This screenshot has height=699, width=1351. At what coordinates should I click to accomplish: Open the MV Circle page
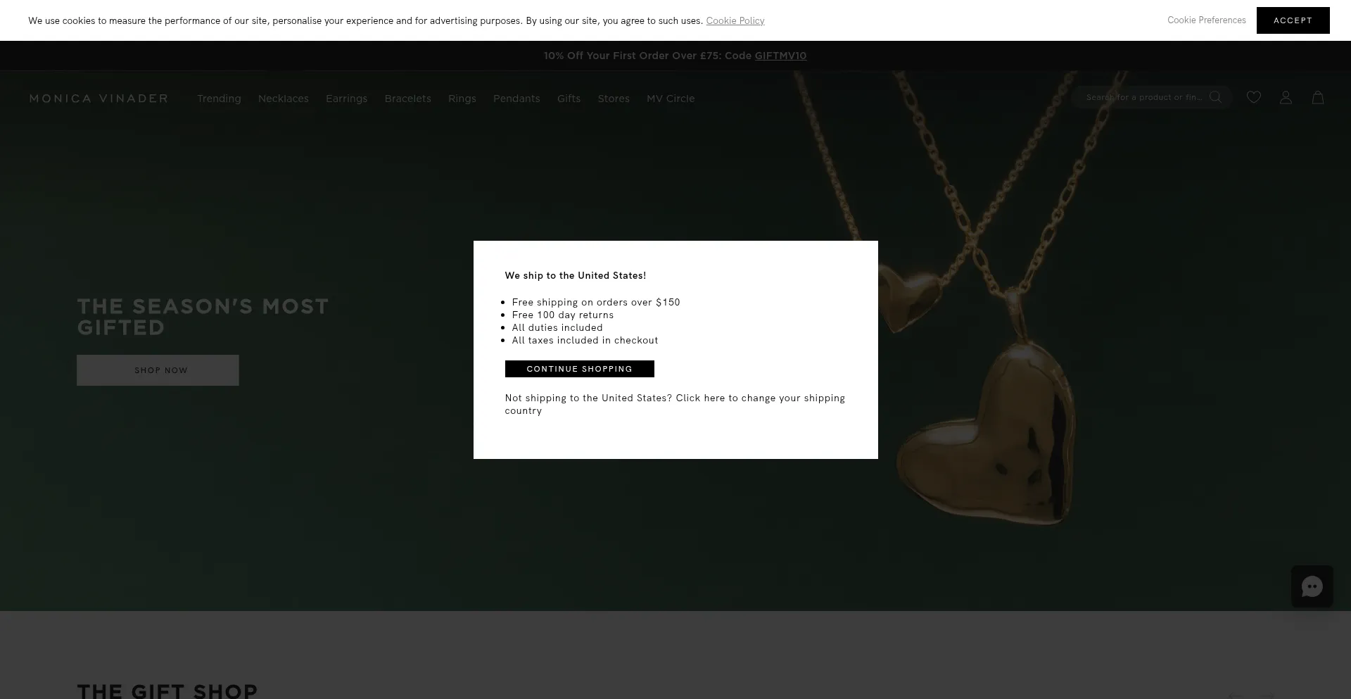(670, 99)
